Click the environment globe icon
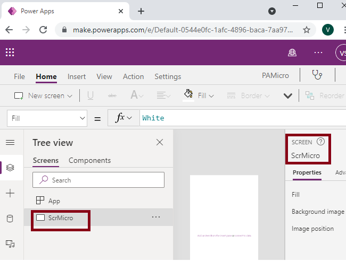 click(292, 53)
